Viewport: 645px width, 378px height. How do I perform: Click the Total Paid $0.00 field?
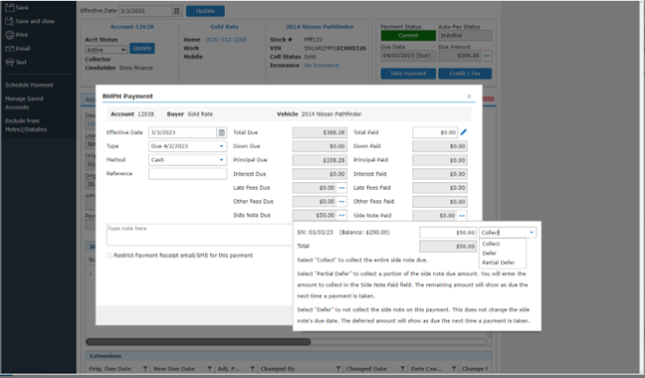(435, 132)
